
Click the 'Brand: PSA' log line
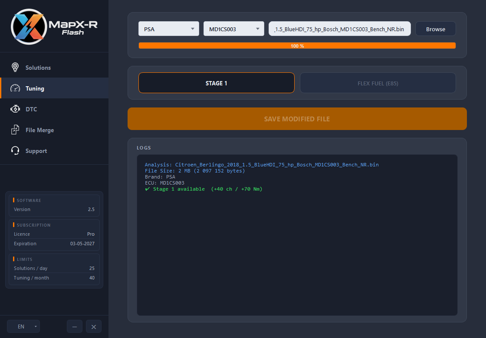coord(160,177)
